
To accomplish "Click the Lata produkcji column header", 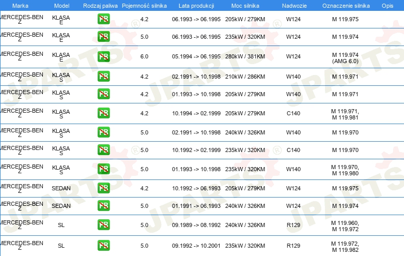I will 196,6.
